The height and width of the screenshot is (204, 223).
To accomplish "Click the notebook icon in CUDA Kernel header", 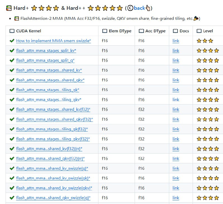I will 12,31.
